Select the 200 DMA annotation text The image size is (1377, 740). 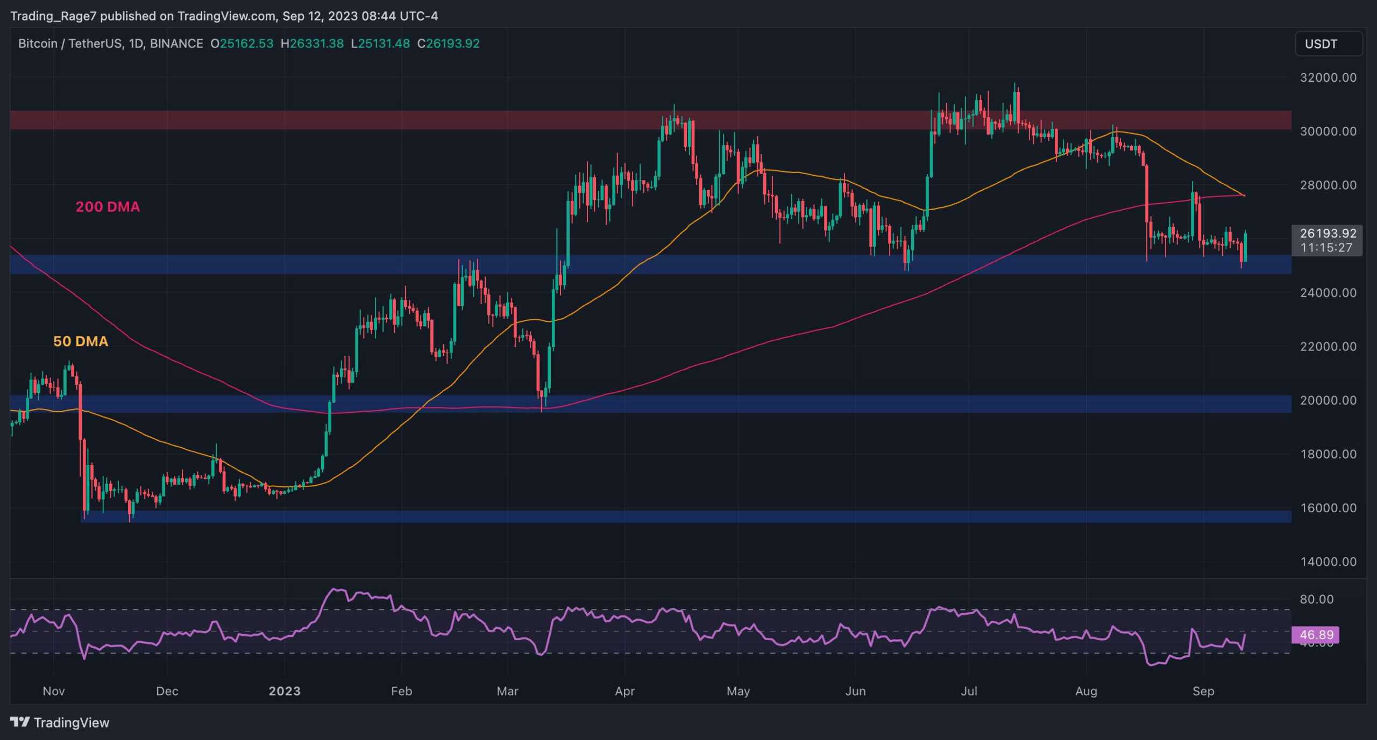coord(108,207)
